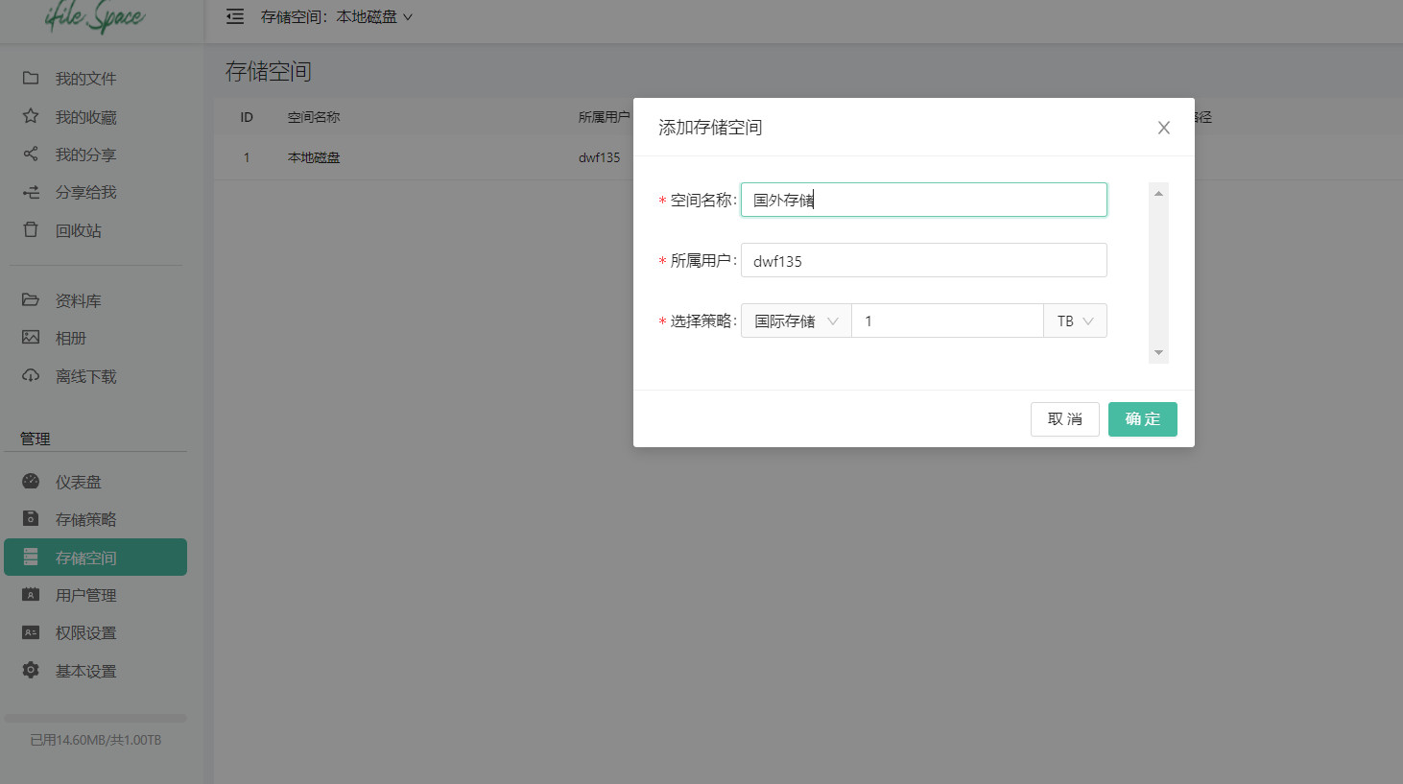Click the share icon beside 我的分享
Image resolution: width=1403 pixels, height=784 pixels.
coord(31,154)
